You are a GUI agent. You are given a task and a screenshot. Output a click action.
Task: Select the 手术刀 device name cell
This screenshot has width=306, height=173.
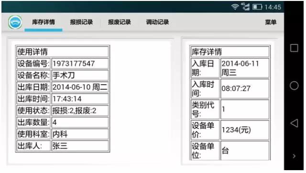pos(80,76)
